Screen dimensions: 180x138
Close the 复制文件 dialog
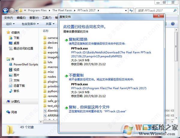(158, 16)
